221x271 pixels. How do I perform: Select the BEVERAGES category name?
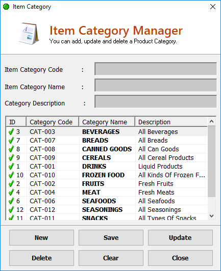(101, 132)
